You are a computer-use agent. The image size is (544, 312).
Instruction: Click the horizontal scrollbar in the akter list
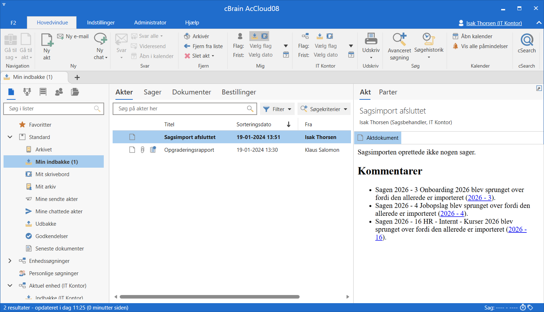[210, 297]
